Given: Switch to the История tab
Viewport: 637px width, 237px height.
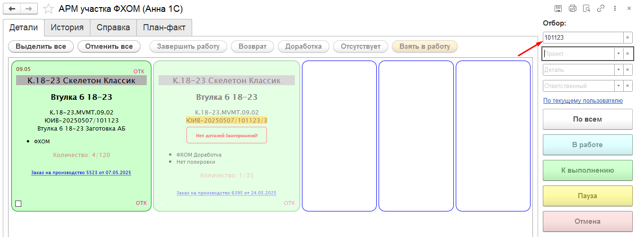Looking at the screenshot, I should 67,27.
